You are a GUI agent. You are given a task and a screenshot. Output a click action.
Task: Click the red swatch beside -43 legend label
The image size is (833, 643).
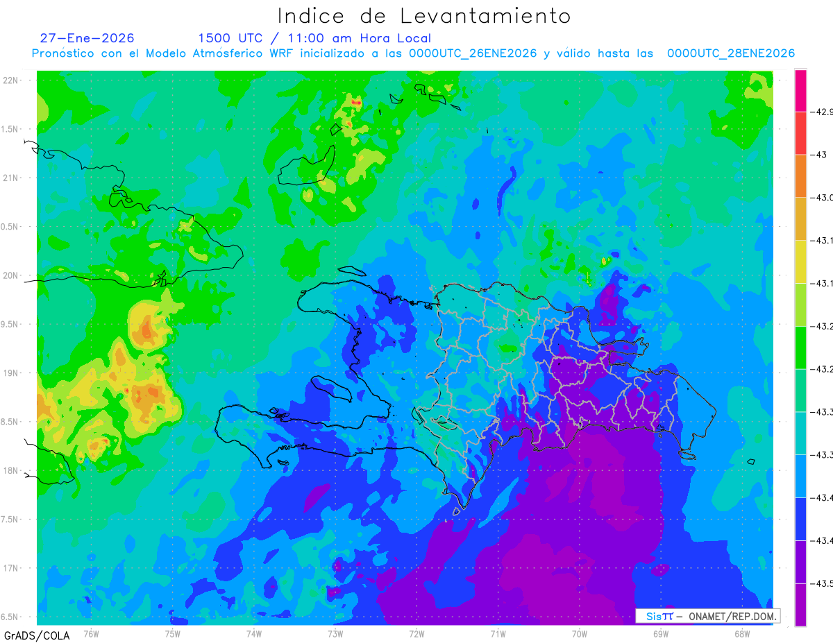[800, 133]
